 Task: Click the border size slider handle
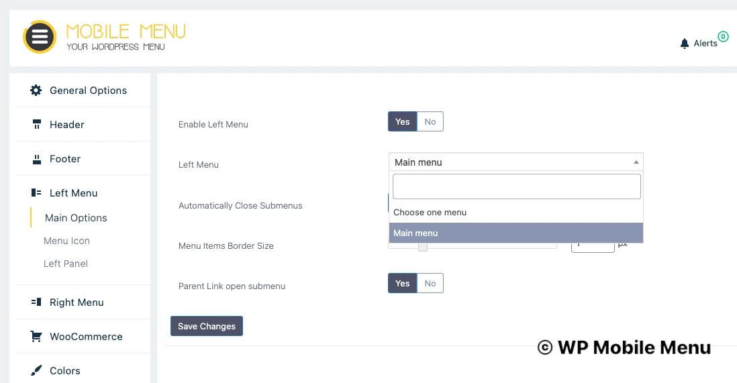(x=423, y=246)
